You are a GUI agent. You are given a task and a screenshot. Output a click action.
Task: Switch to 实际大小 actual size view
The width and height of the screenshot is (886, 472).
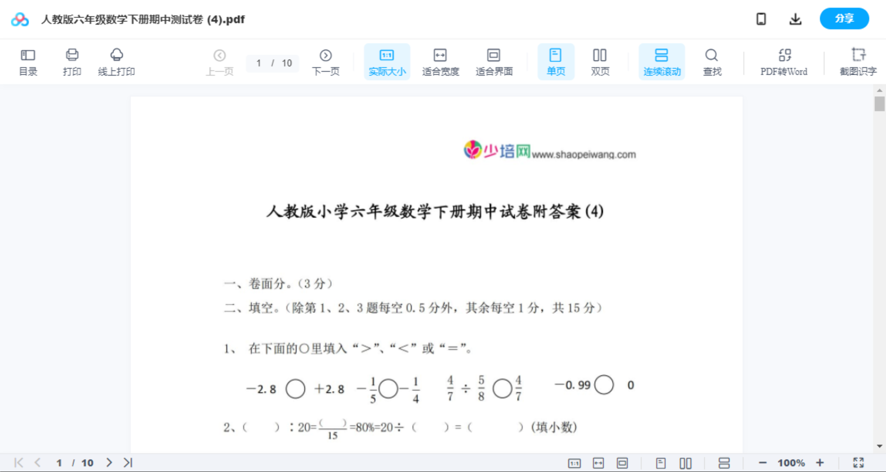(387, 61)
